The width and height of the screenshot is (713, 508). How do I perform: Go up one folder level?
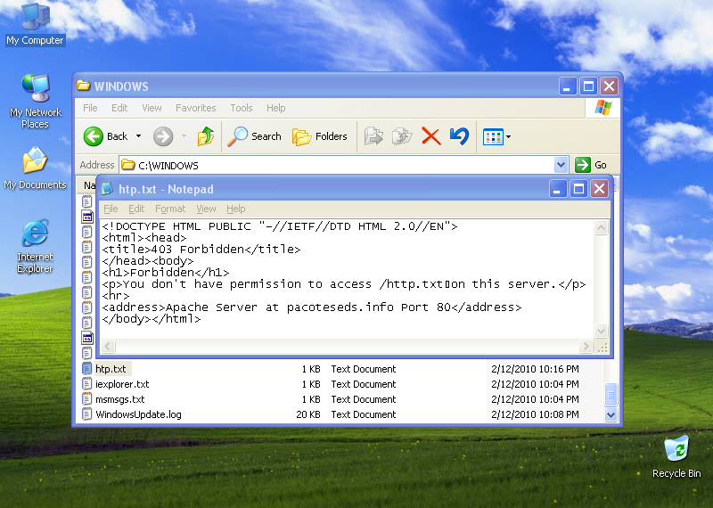click(x=206, y=136)
